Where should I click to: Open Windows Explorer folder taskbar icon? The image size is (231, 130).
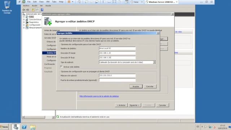pos(33,127)
